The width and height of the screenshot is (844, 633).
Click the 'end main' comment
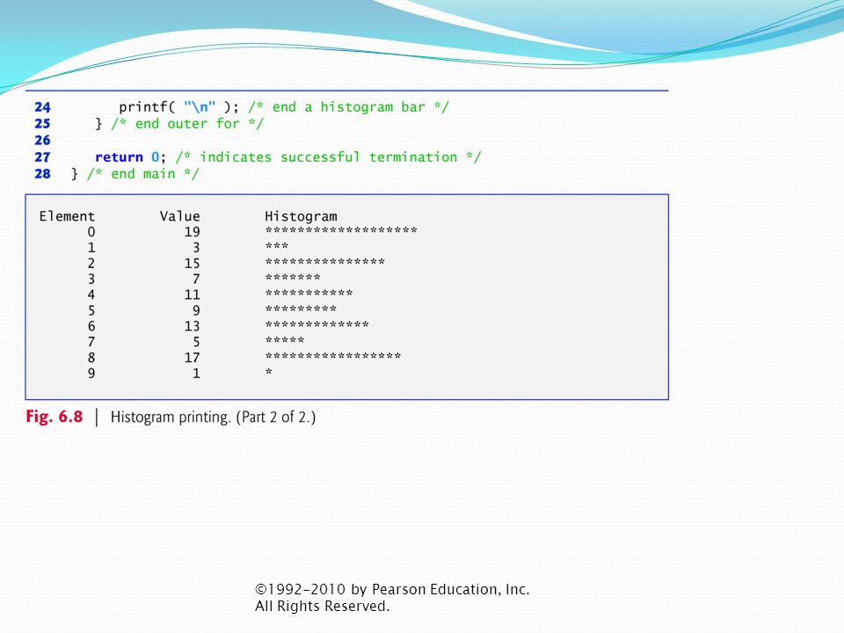(143, 174)
